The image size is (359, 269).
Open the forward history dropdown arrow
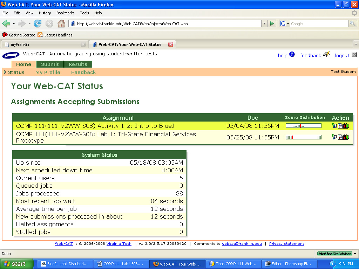pos(29,23)
